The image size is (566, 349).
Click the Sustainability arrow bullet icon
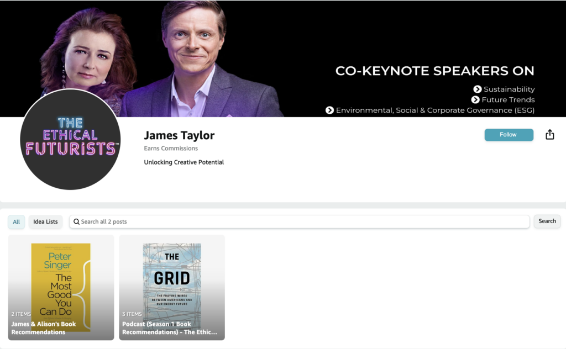coord(477,89)
